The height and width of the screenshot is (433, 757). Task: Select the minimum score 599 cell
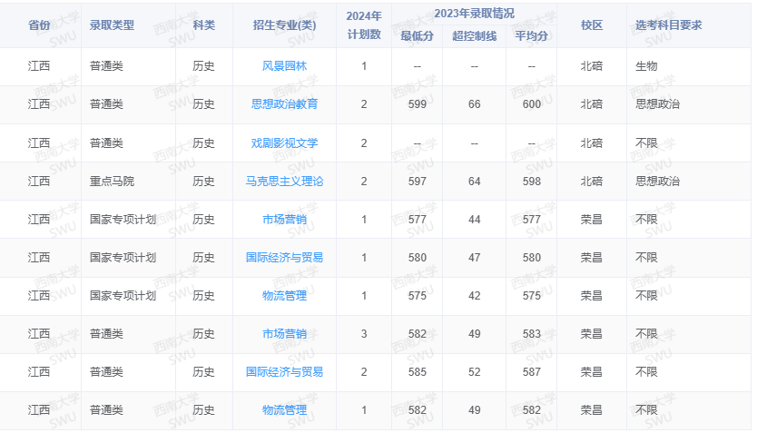click(x=418, y=103)
